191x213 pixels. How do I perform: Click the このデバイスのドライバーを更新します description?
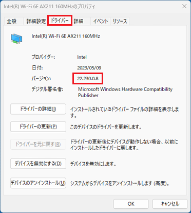point(106,127)
